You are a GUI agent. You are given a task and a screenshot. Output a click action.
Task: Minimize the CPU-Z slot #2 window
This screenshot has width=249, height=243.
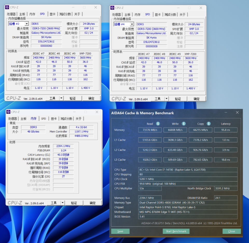73,7
